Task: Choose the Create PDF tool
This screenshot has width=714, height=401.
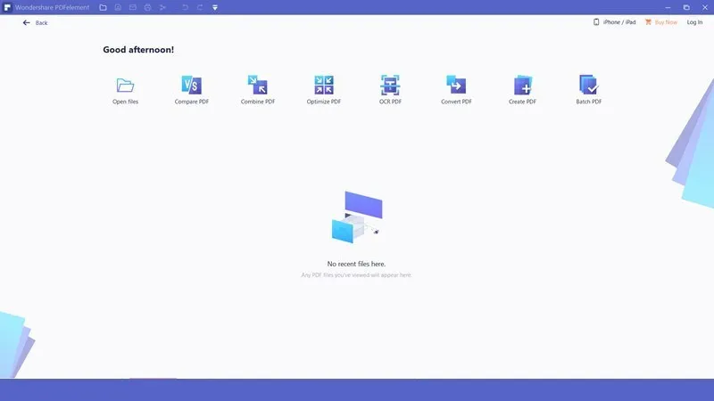Action: [x=522, y=86]
